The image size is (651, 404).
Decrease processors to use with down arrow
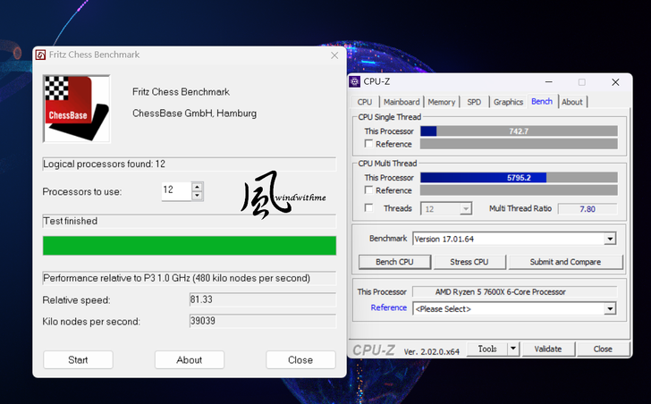coord(198,196)
